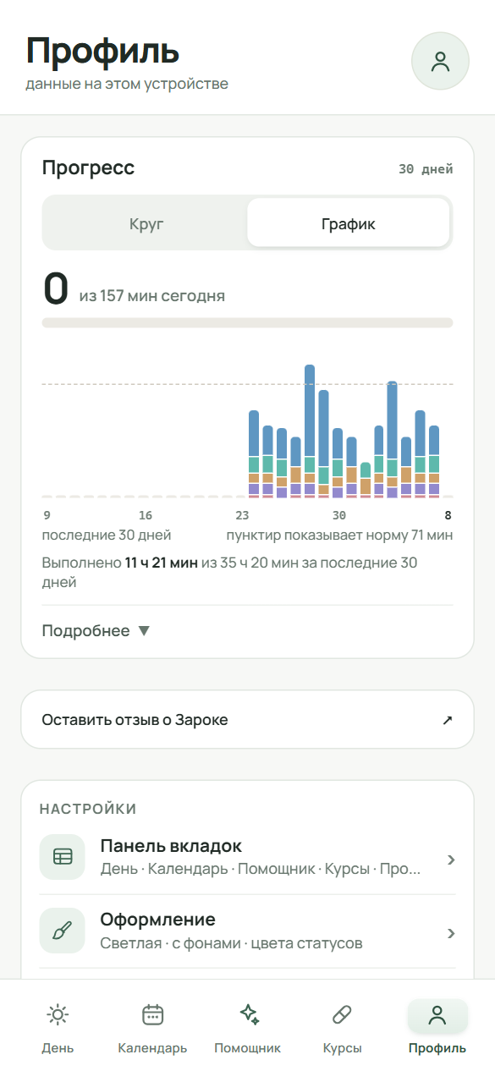Open the Оформление settings row
Screen dimensions: 495x1071
pos(247,931)
